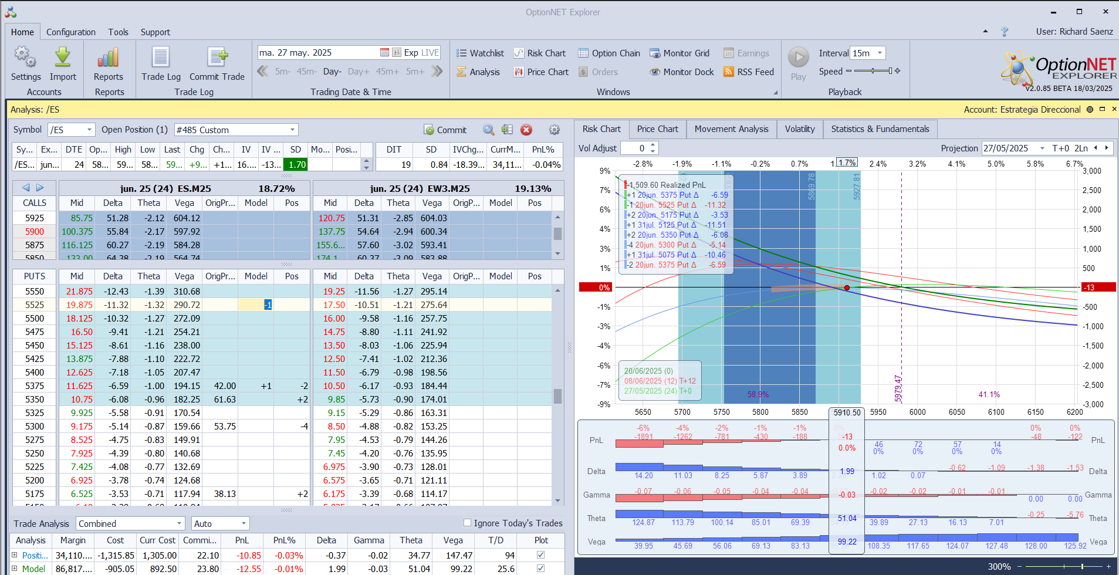
Task: Toggle Ignore Today's Trades checkbox
Action: [468, 523]
